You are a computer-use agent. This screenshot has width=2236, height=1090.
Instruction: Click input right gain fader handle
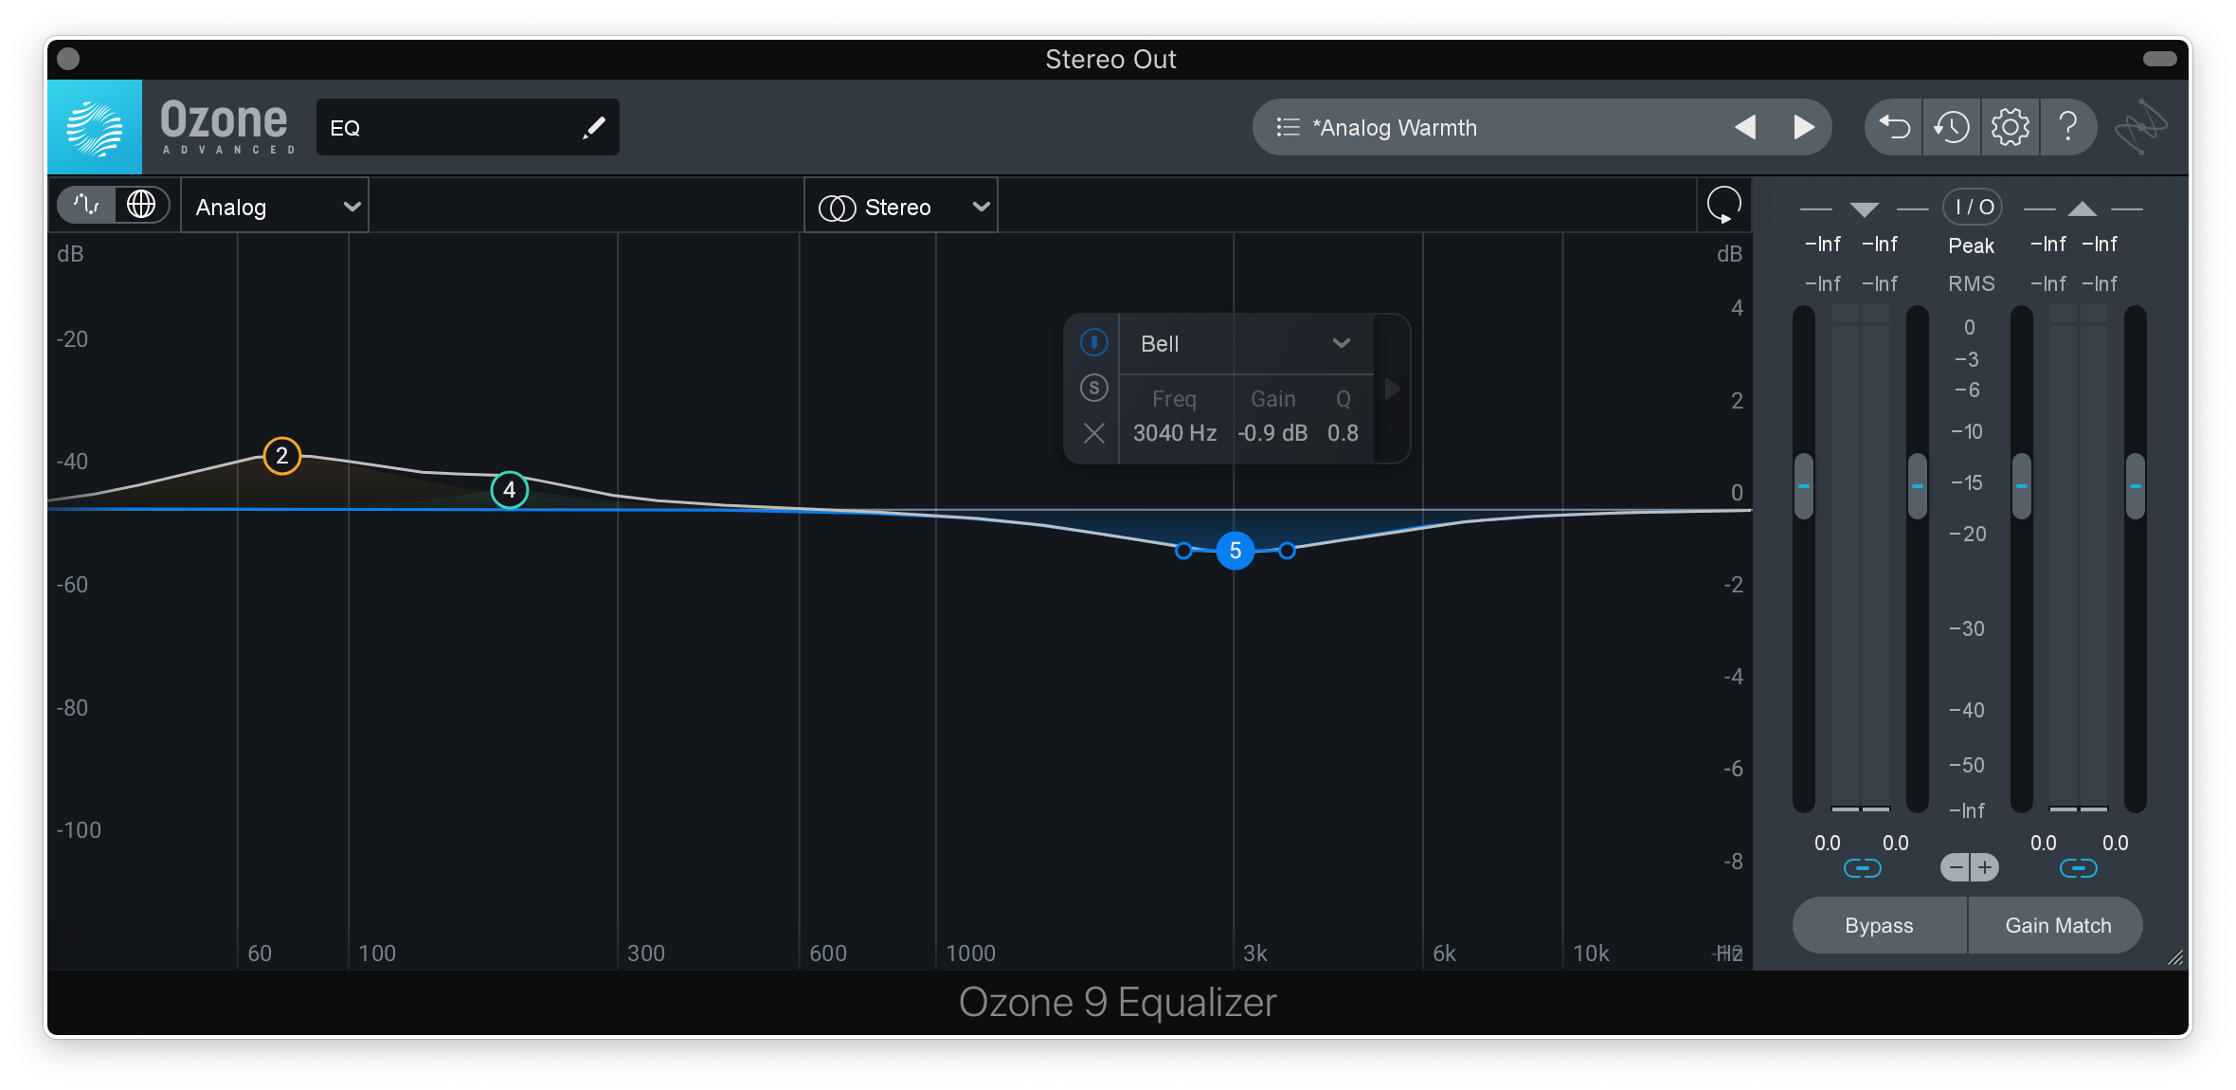(x=1918, y=486)
